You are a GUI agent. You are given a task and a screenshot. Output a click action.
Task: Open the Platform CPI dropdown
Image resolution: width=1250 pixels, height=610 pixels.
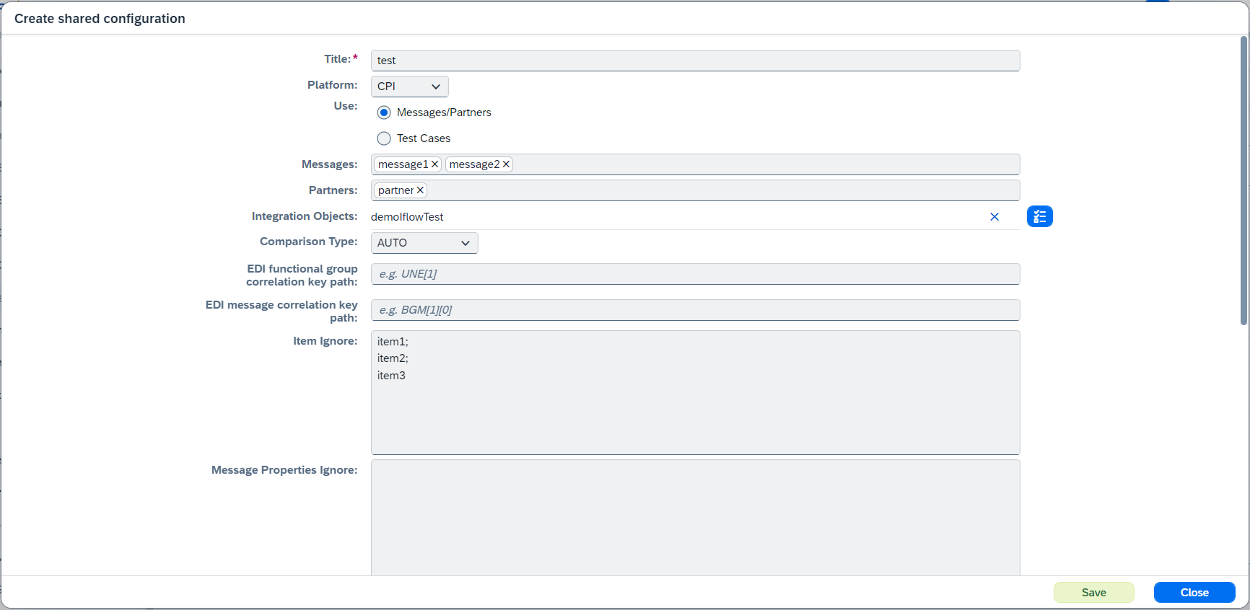click(410, 87)
